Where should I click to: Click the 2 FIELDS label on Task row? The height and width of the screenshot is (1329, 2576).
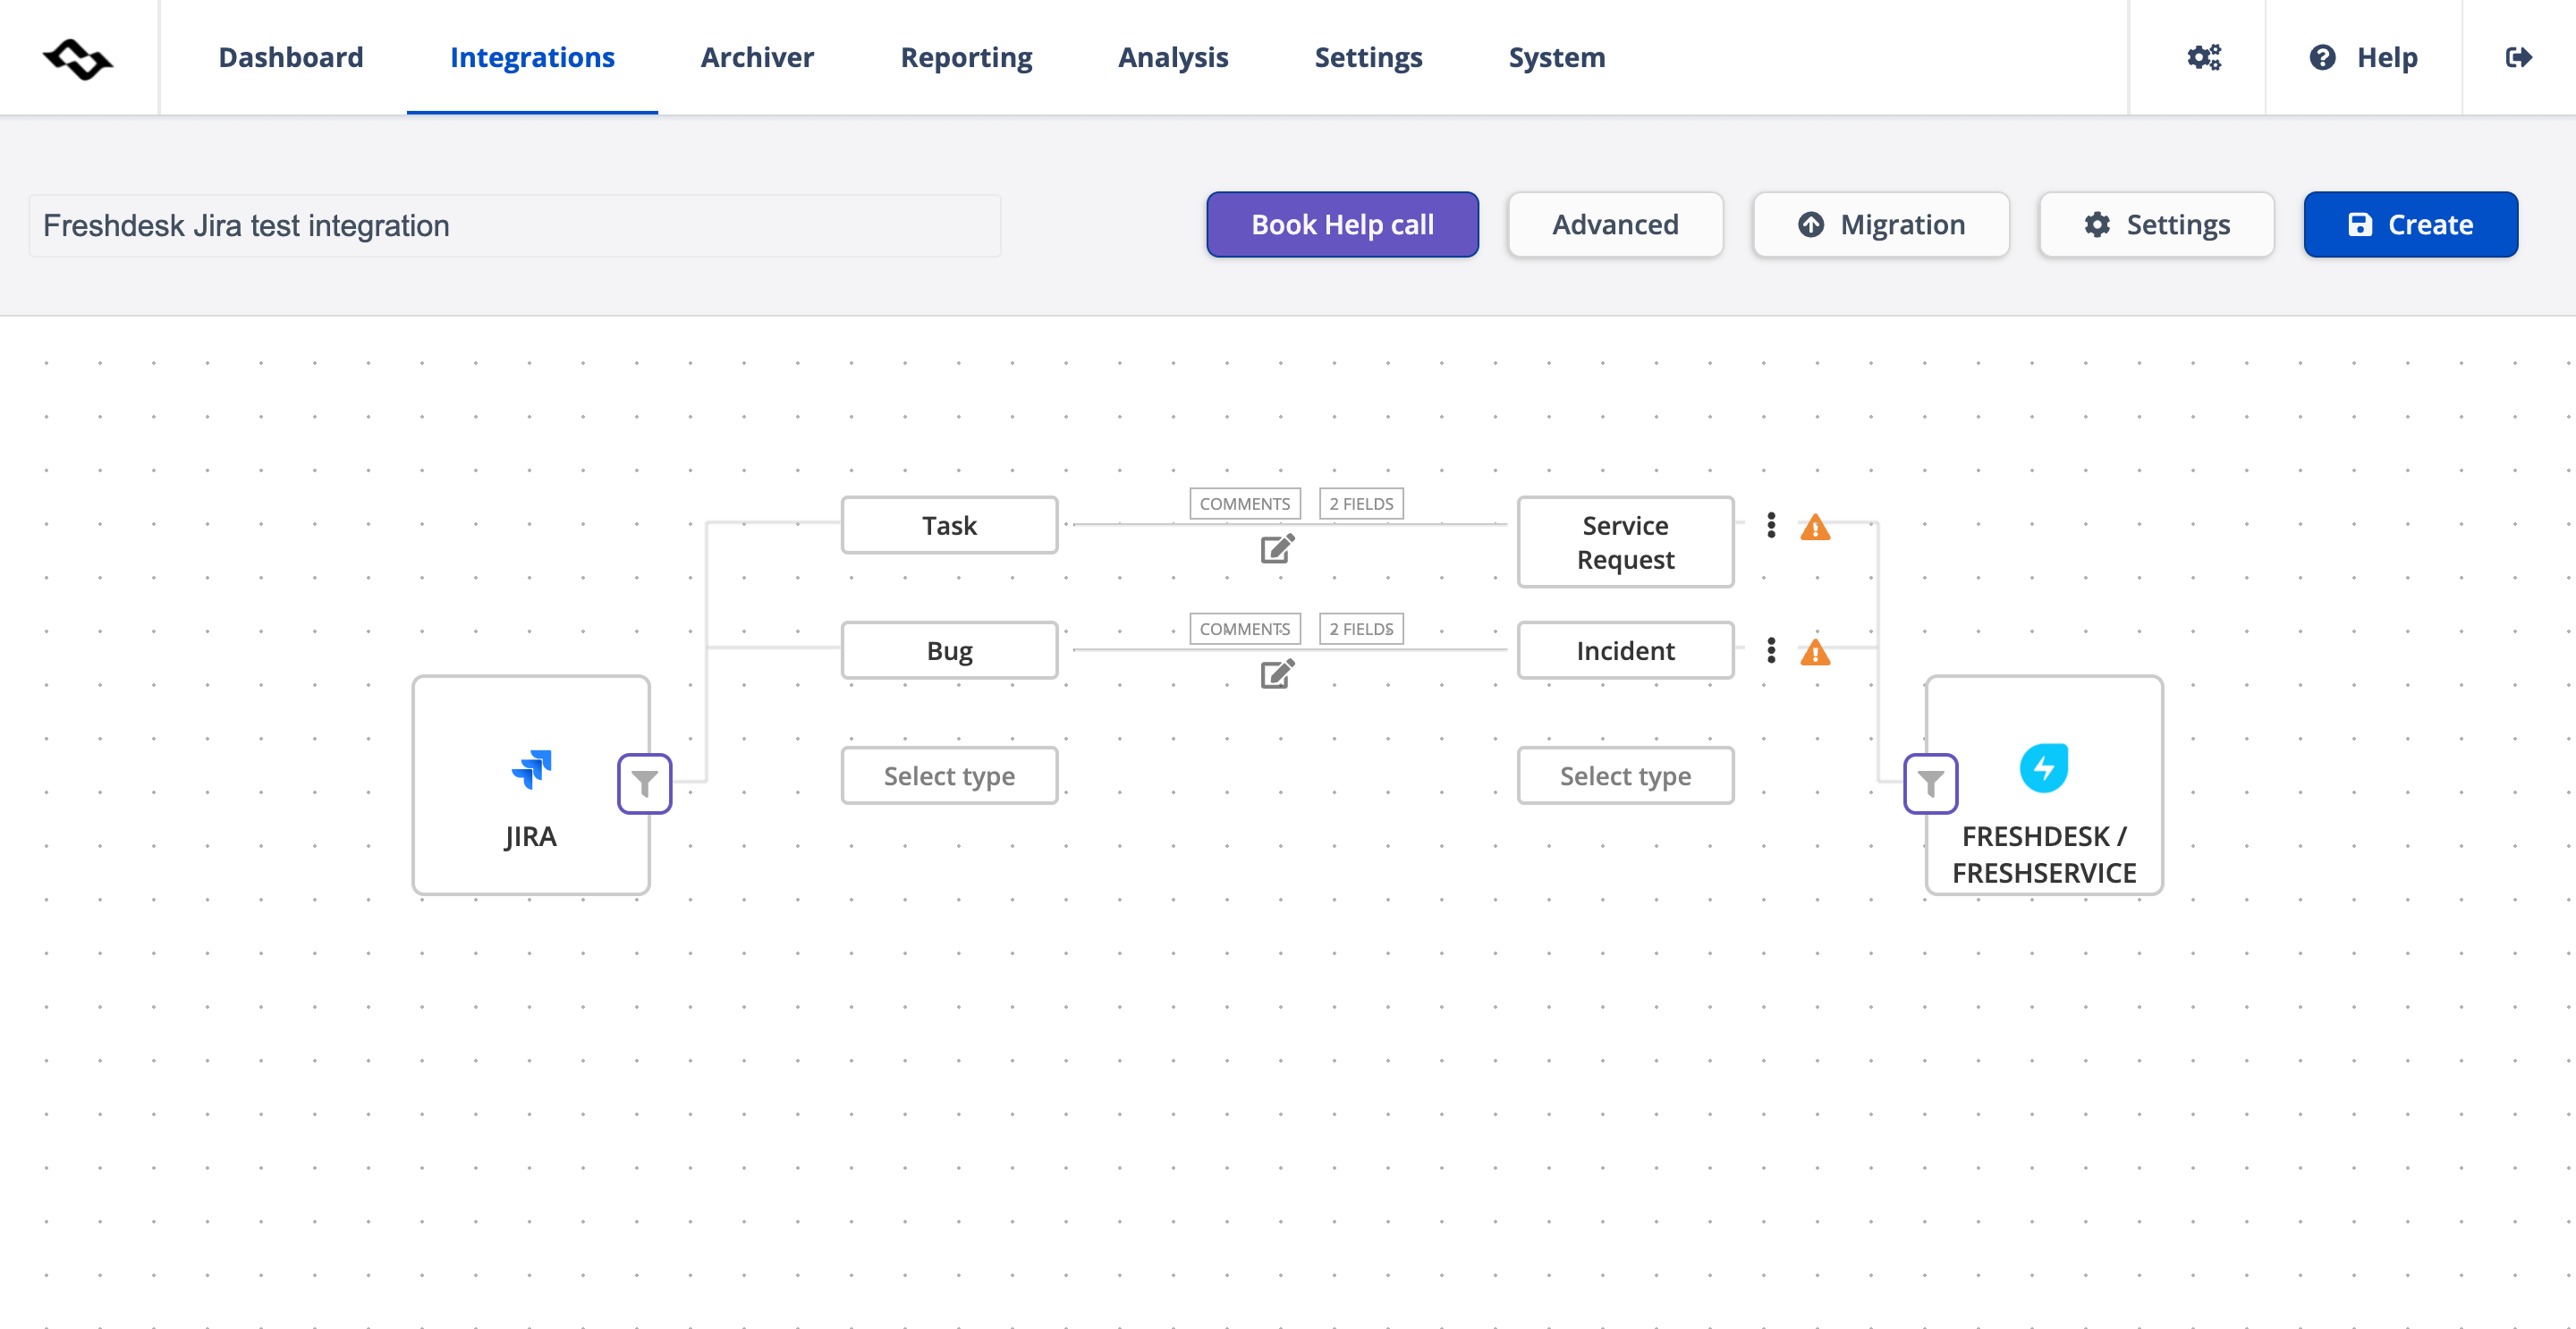point(1361,503)
